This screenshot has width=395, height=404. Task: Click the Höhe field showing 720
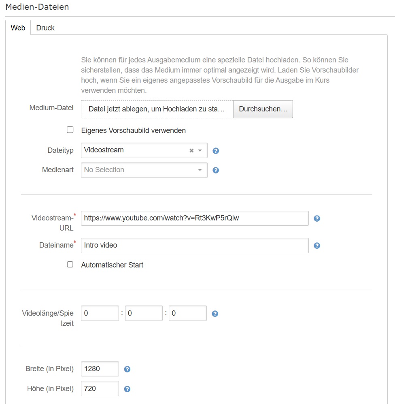100,389
